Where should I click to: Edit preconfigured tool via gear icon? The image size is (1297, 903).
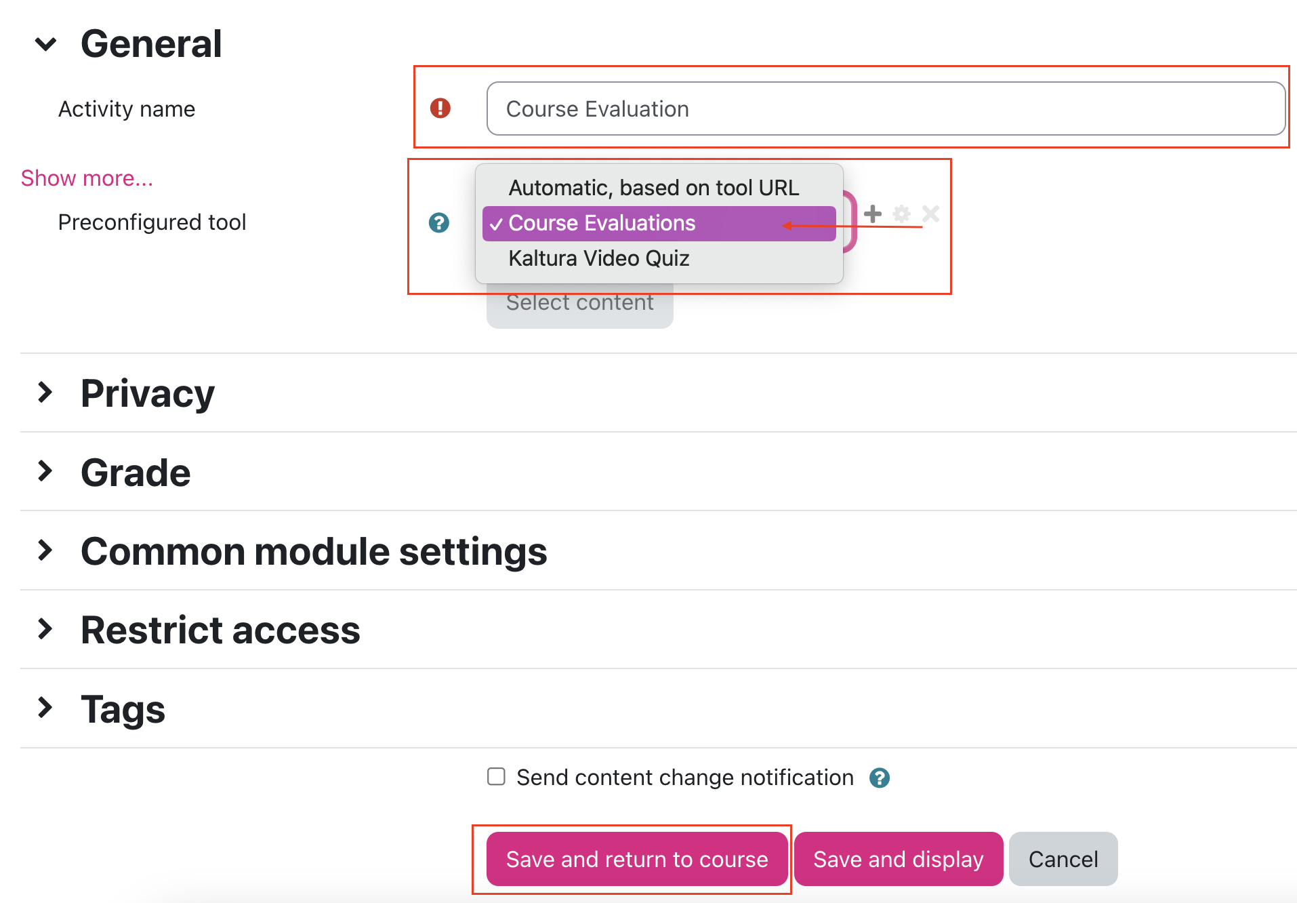pyautogui.click(x=901, y=214)
